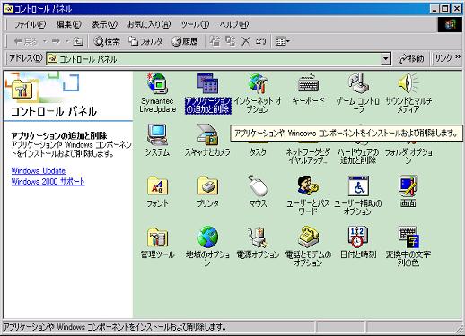Open インターネット オプション icon
This screenshot has width=465, height=336.
click(258, 83)
